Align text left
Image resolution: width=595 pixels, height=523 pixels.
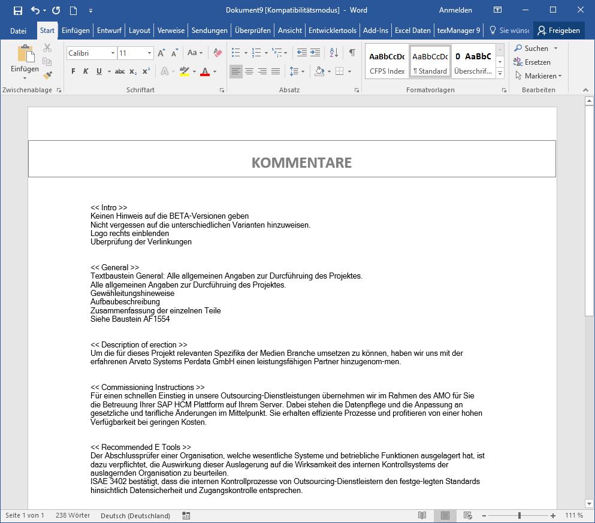pos(236,71)
